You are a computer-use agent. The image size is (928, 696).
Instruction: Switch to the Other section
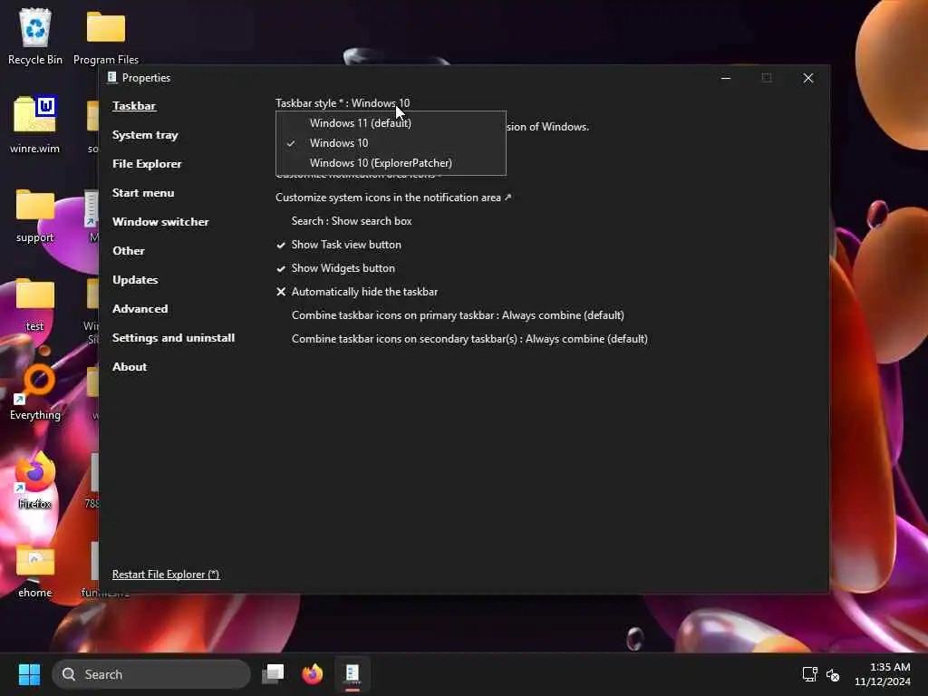click(x=129, y=251)
